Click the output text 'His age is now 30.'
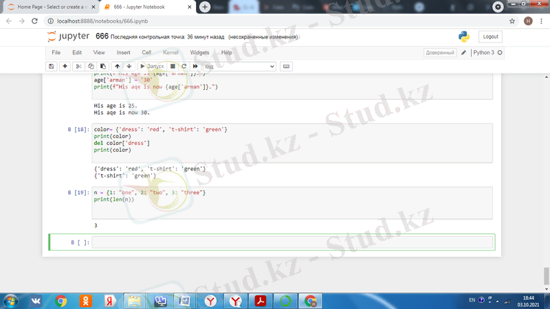The image size is (550, 309). pyautogui.click(x=122, y=113)
